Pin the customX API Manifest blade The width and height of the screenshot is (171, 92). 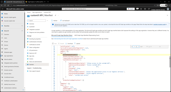tap(55, 15)
